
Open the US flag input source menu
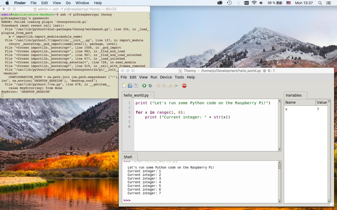point(289,3)
